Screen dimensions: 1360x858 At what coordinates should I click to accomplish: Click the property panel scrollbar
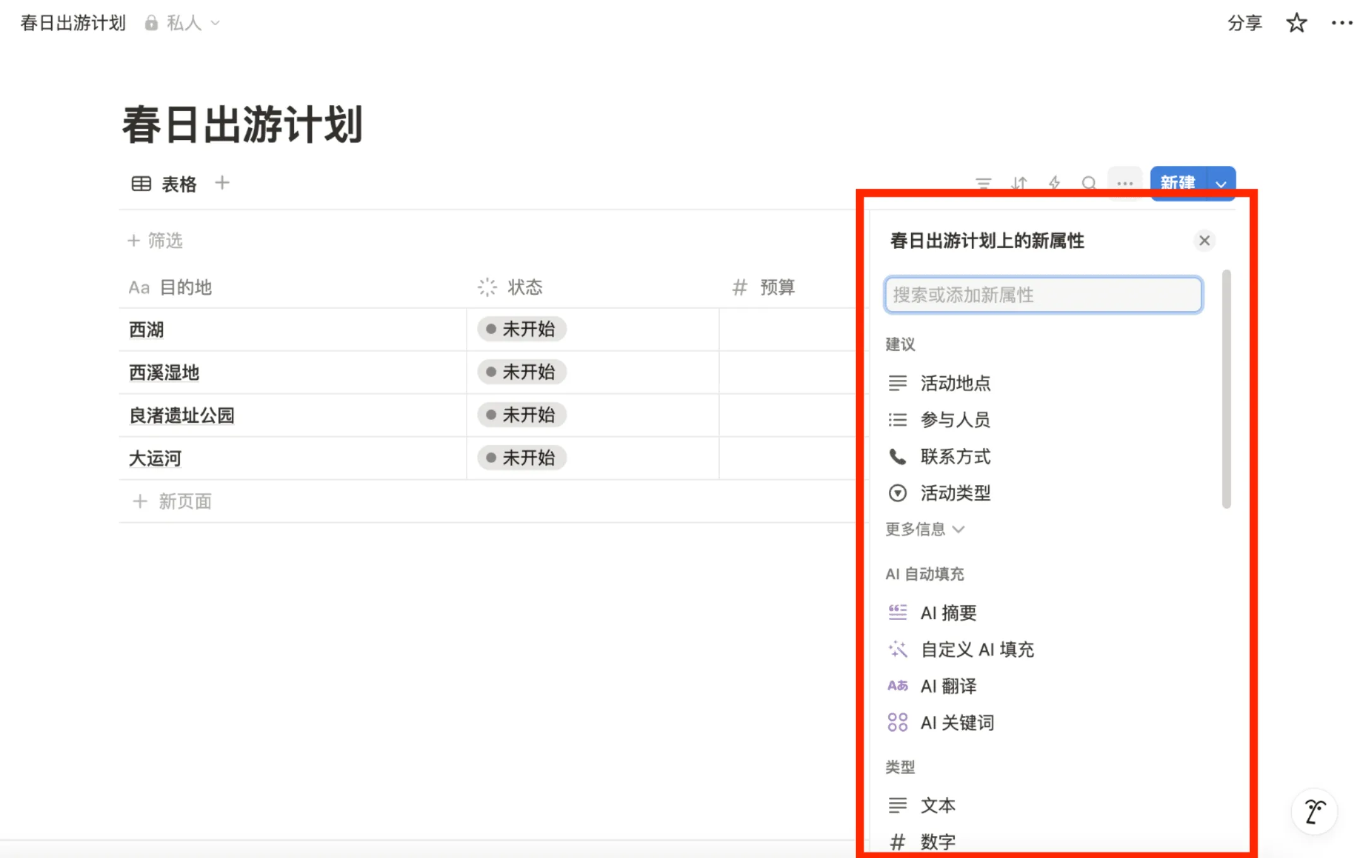coord(1226,389)
